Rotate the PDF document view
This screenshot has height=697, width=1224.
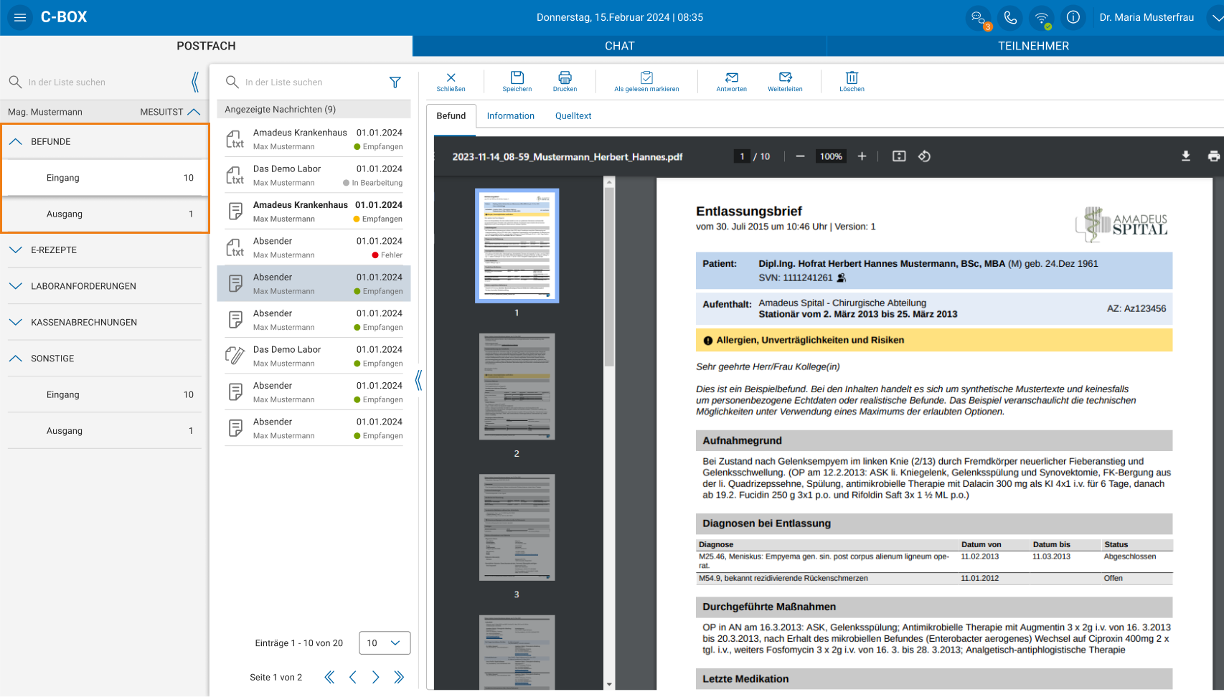point(924,156)
